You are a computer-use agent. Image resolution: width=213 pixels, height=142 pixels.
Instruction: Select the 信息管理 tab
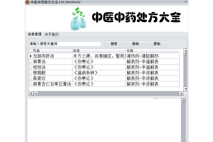35,34
